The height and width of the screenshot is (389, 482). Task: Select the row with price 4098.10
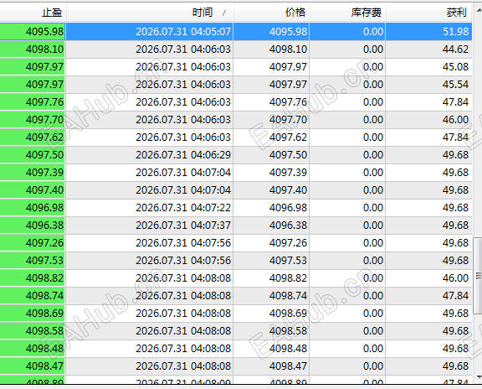[x=236, y=49]
